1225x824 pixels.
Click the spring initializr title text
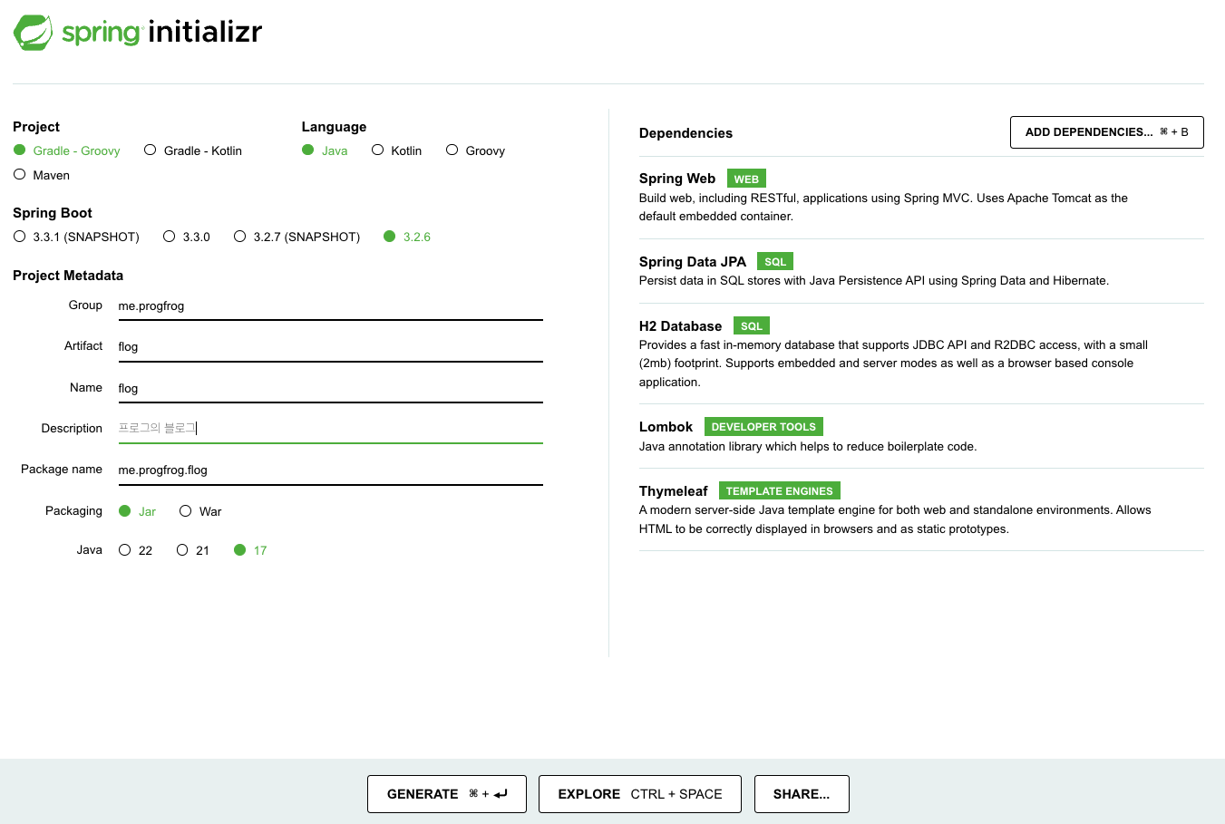(162, 33)
